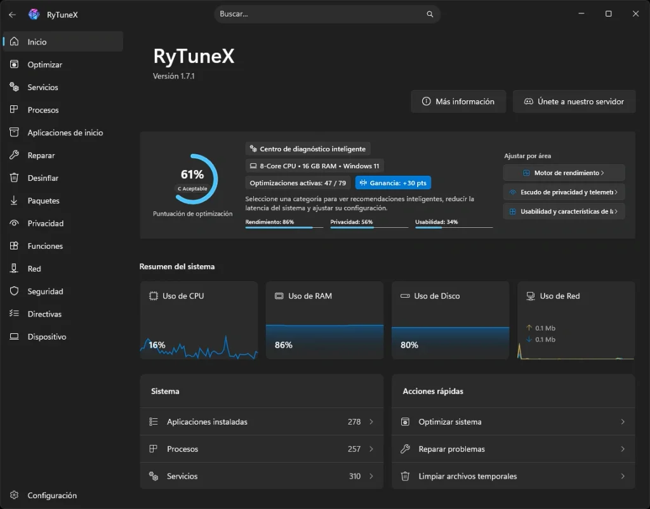Click the network download 0.1 Mb value
Screen dimensions: 650x509
(545, 340)
